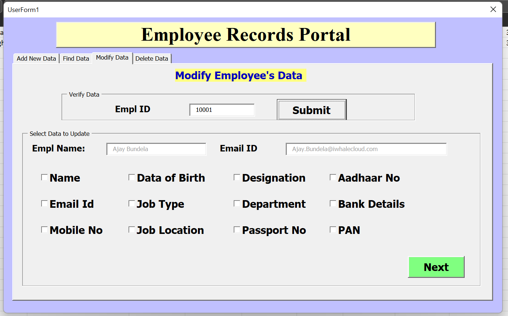
Task: Switch to the Add New Data tab
Action: tap(36, 58)
